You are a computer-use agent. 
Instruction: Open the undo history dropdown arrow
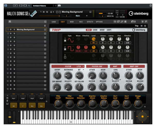pyautogui.click(x=135, y=22)
